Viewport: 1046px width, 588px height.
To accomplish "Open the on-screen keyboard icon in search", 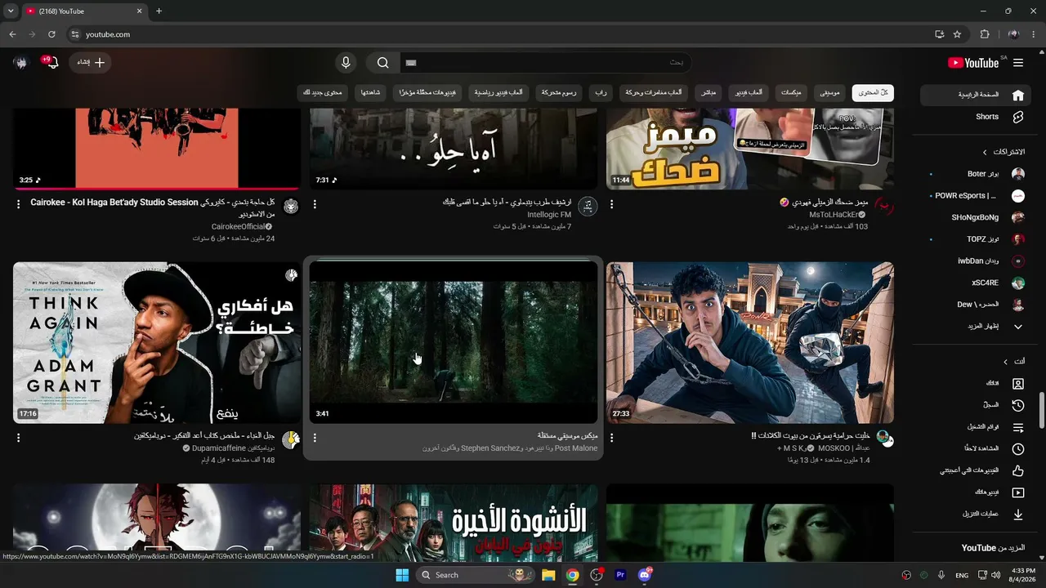I will [411, 63].
